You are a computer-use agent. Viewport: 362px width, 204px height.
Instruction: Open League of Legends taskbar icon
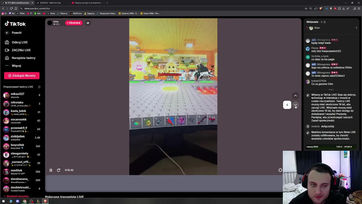click(x=38, y=201)
